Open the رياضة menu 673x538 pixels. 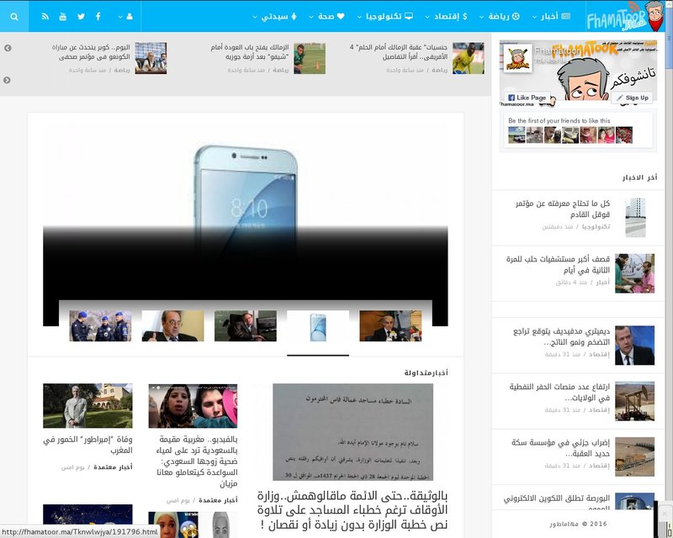504,16
